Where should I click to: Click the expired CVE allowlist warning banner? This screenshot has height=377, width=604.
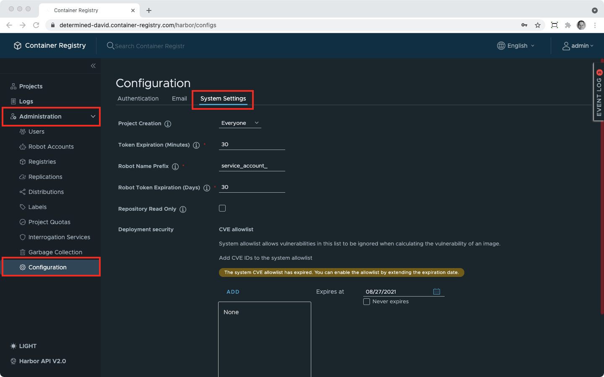[x=341, y=272]
